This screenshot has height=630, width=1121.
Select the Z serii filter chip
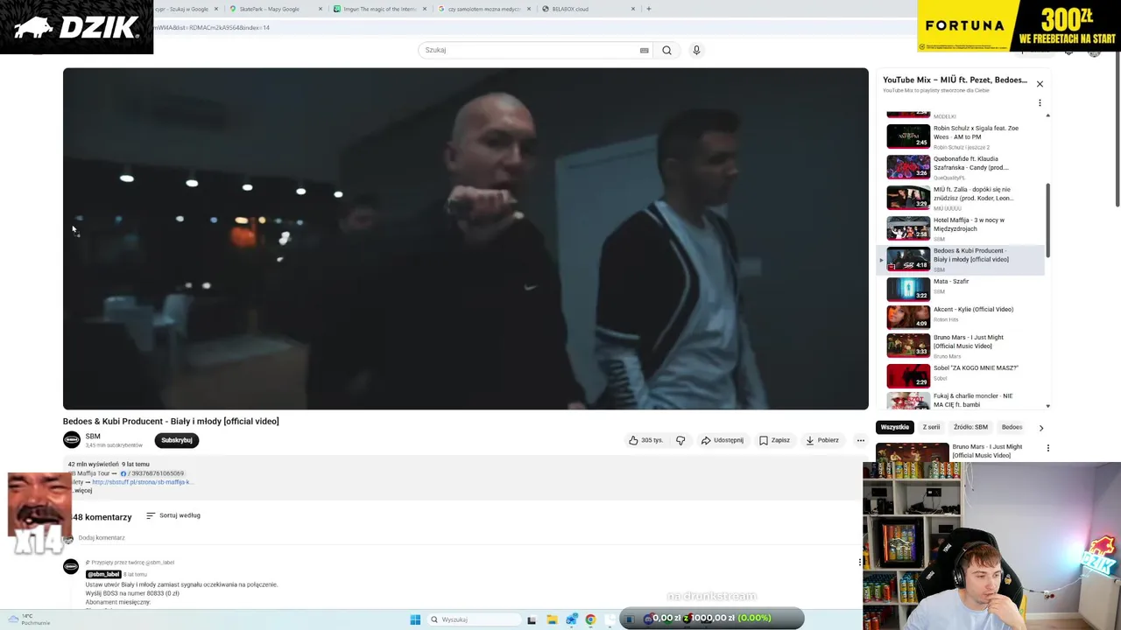click(x=931, y=427)
